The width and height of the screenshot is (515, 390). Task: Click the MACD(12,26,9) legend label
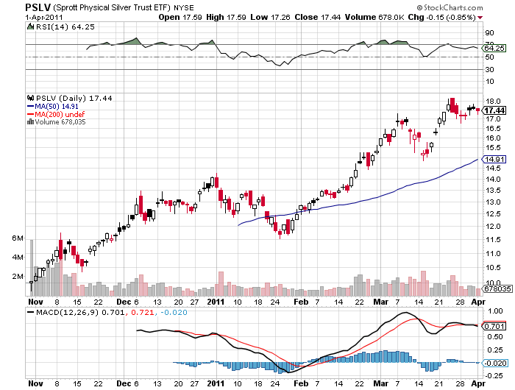click(x=67, y=313)
